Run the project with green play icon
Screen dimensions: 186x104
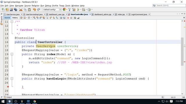coord(78,10)
